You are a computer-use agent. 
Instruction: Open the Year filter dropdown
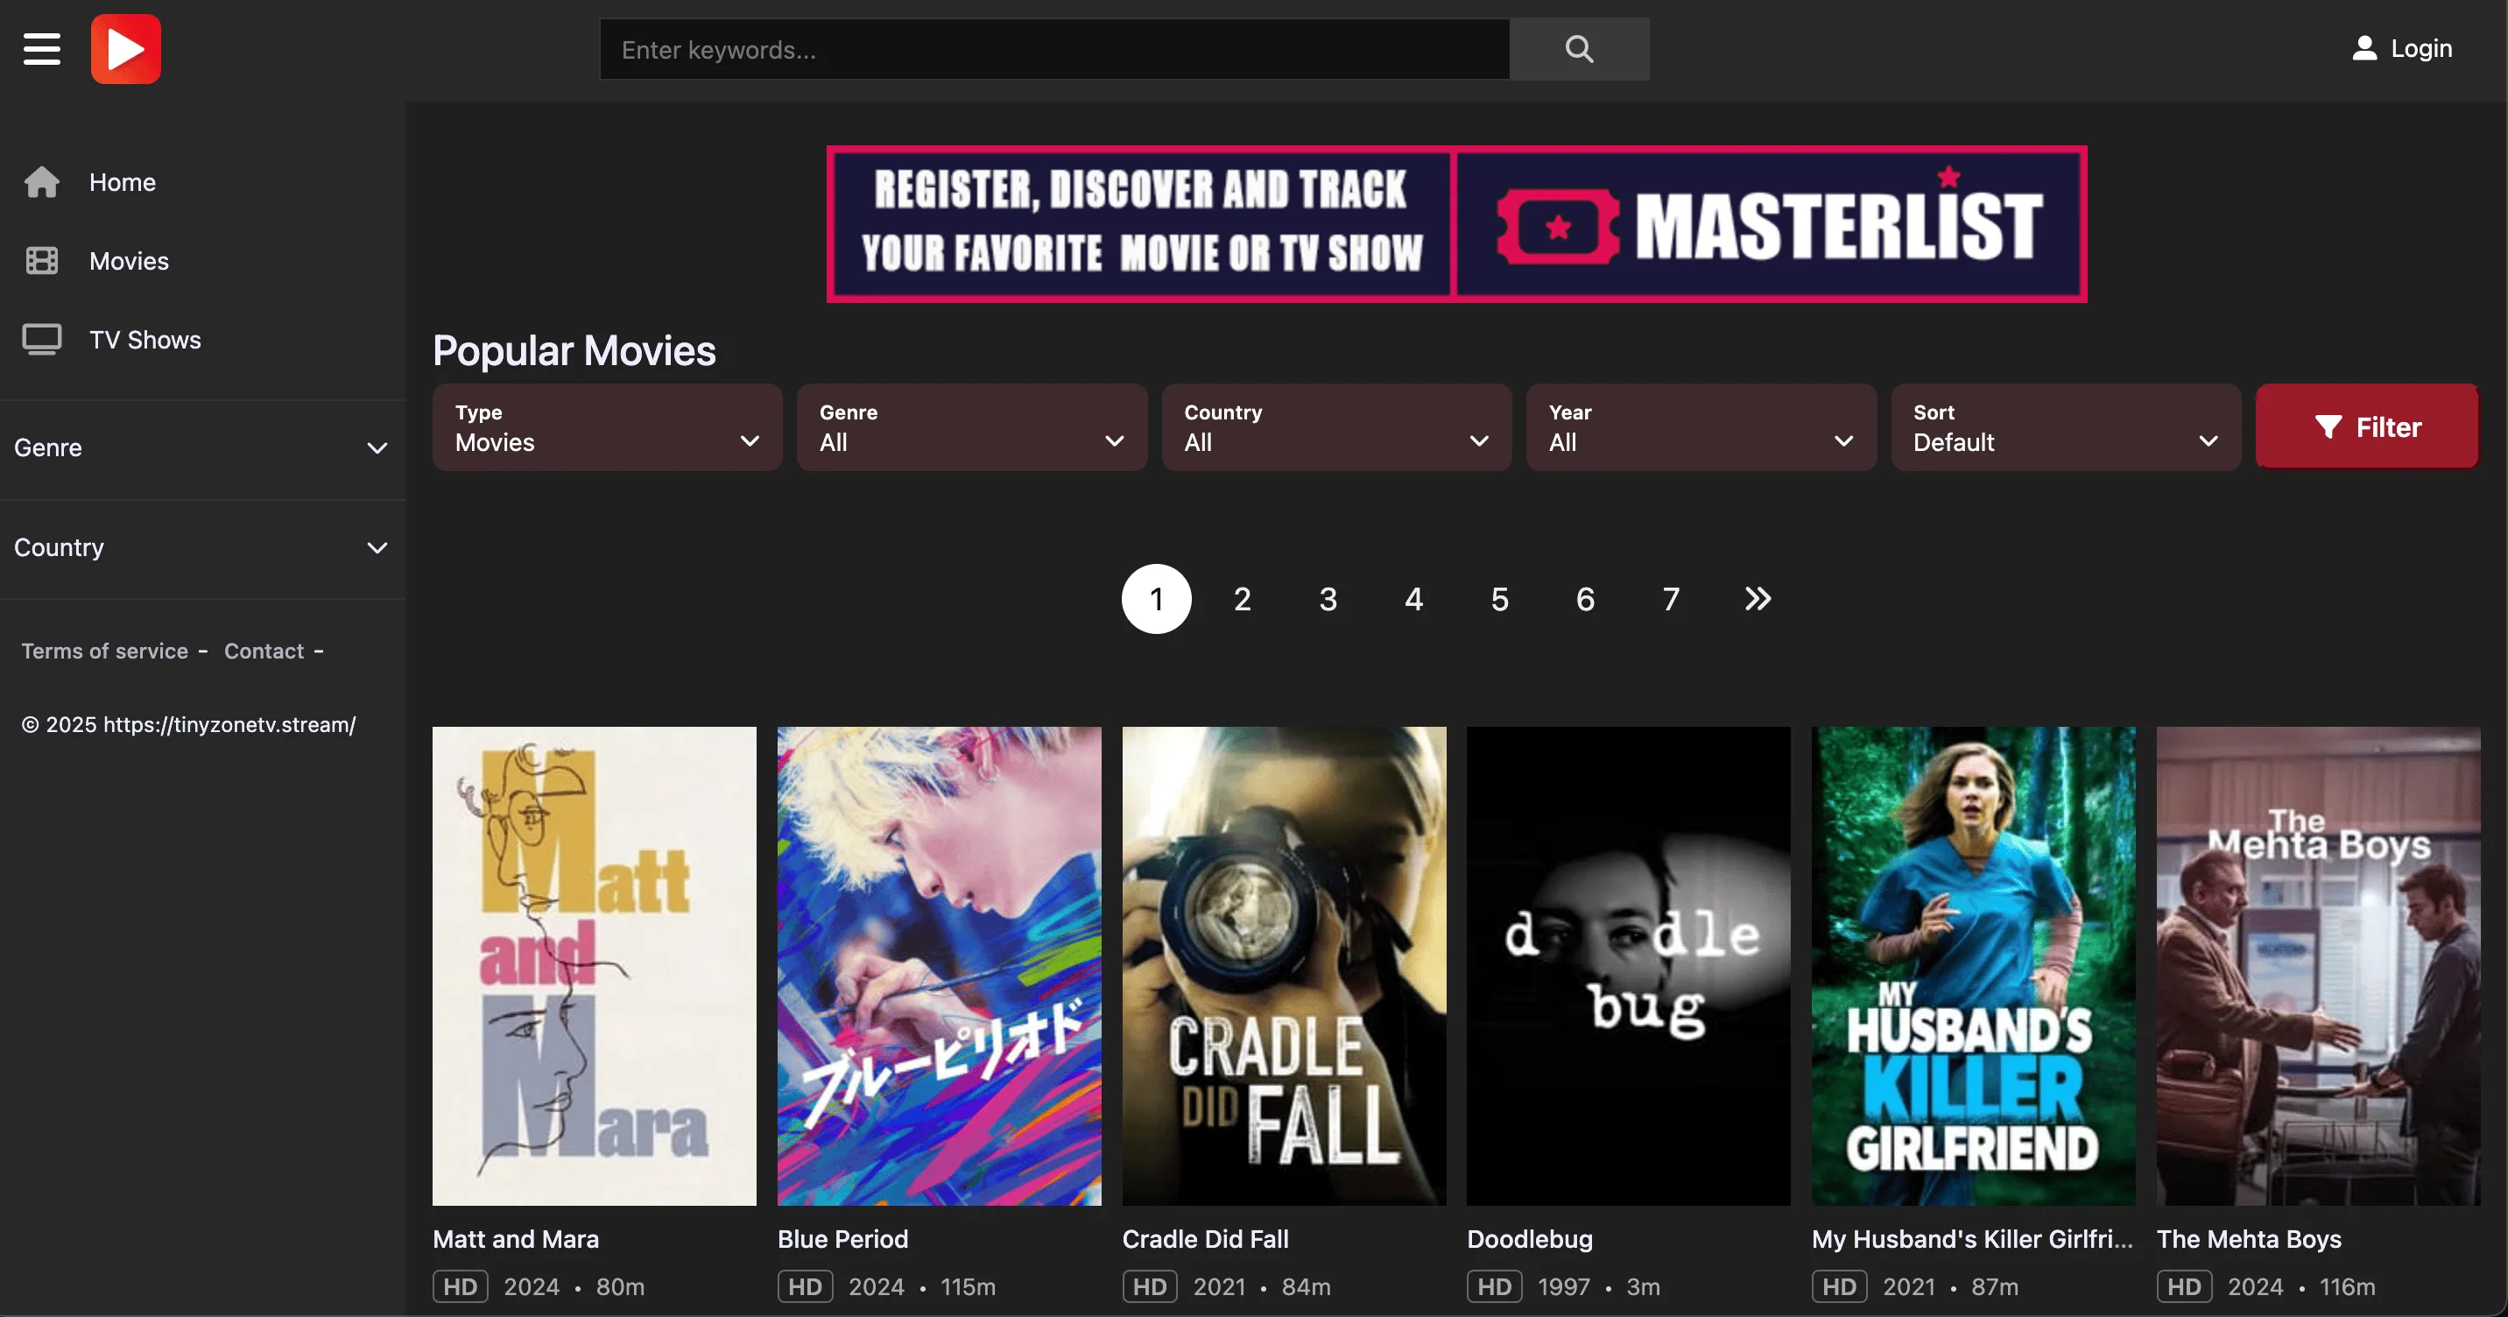pos(1700,427)
